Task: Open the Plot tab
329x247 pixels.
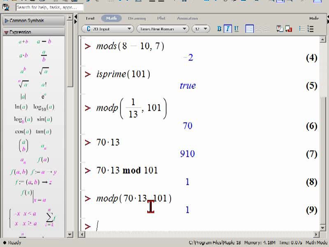Action: 161,18
